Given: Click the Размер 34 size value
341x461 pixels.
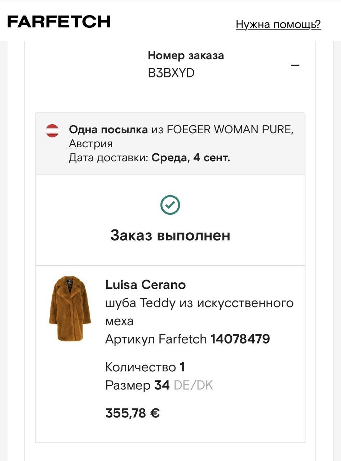Looking at the screenshot, I should coord(161,385).
